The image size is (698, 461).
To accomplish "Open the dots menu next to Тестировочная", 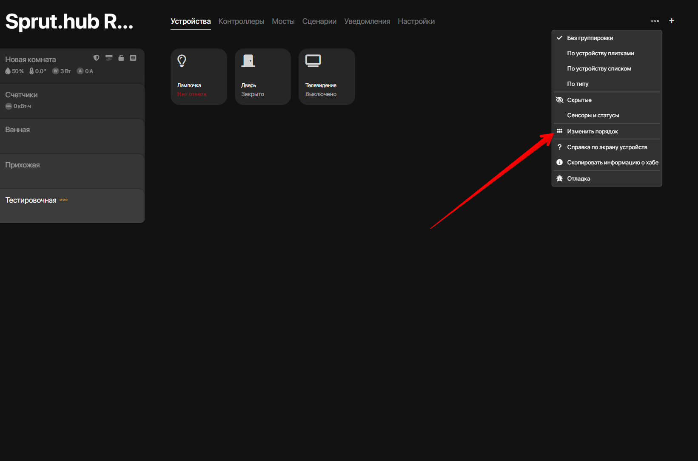I will click(64, 200).
